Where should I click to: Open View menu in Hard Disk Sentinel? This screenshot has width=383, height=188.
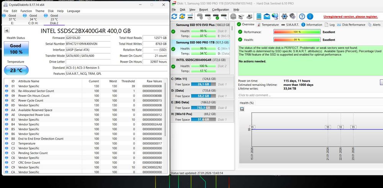[x=192, y=10]
